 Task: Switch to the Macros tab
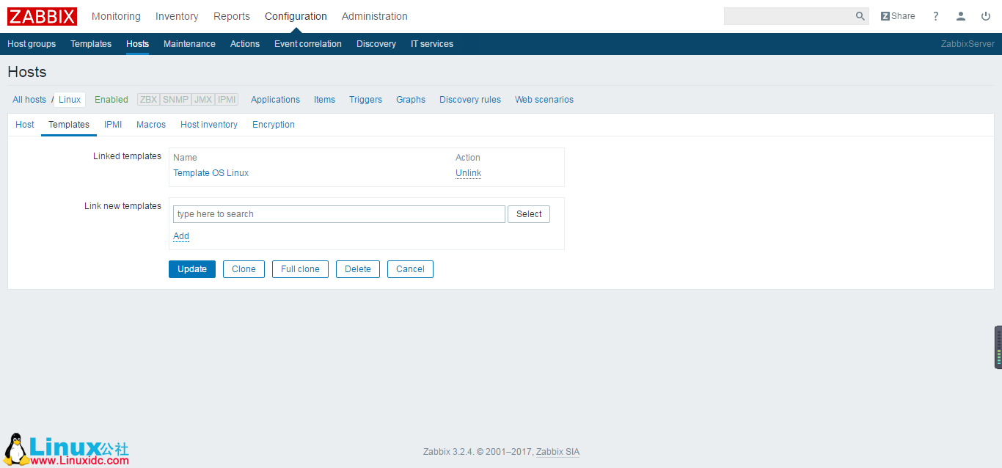(150, 124)
